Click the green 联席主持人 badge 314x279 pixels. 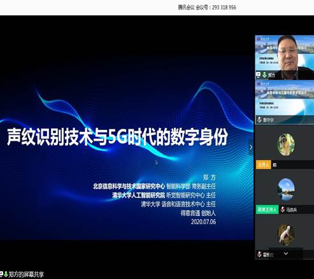267,210
